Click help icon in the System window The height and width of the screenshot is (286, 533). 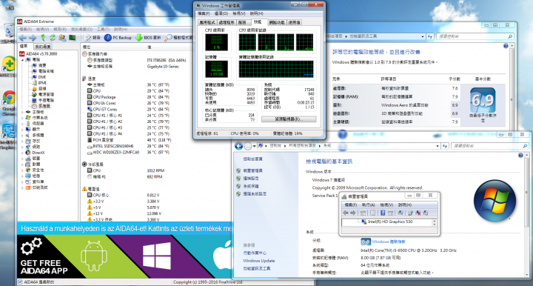(x=520, y=156)
